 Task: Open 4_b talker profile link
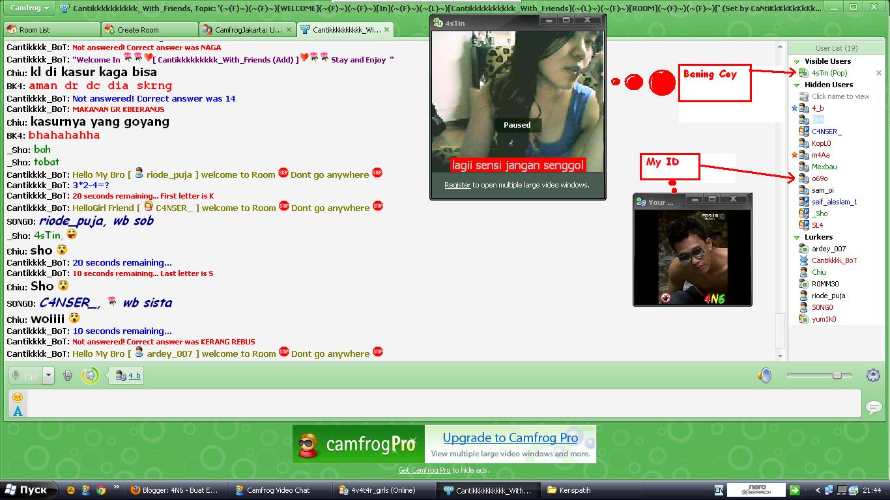[x=134, y=376]
